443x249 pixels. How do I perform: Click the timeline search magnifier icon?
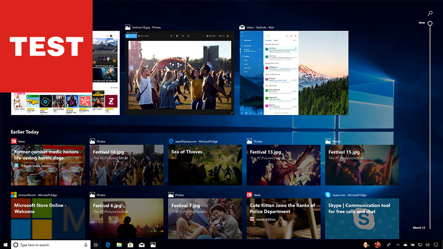pos(430,13)
